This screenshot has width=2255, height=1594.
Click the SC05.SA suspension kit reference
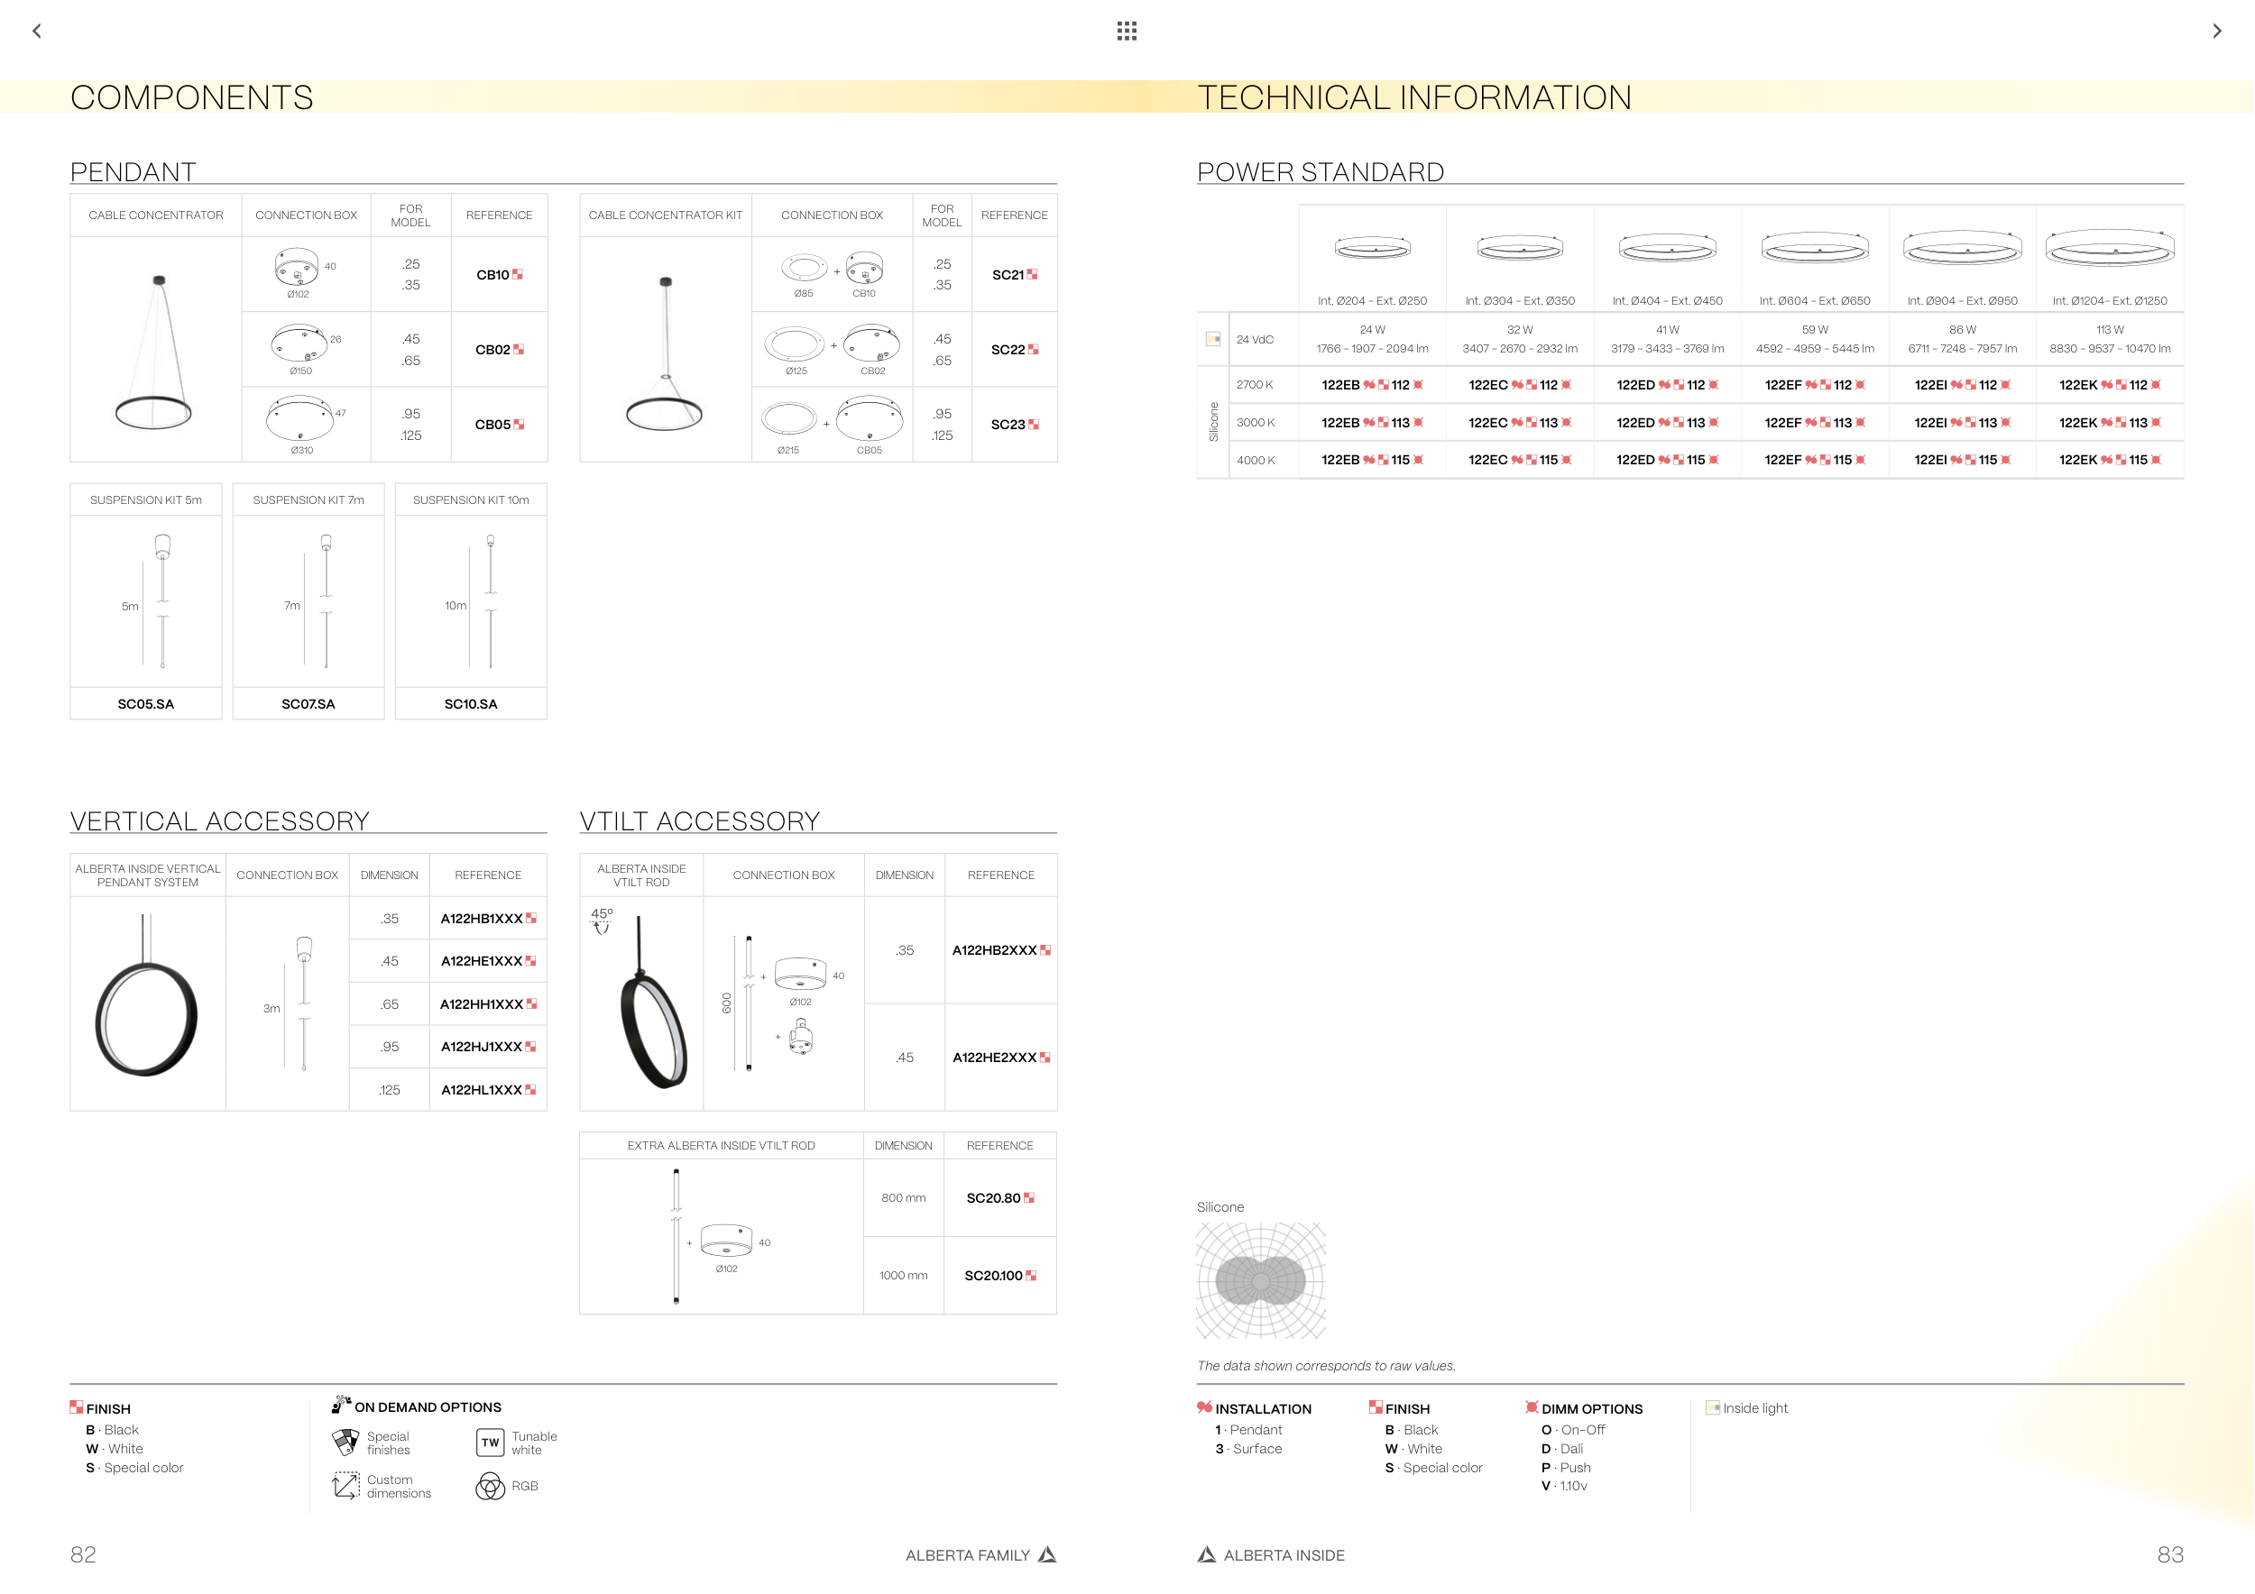[145, 704]
